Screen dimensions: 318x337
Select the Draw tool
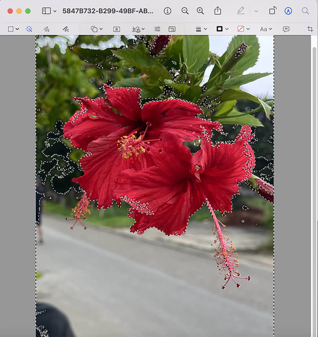(x=66, y=29)
